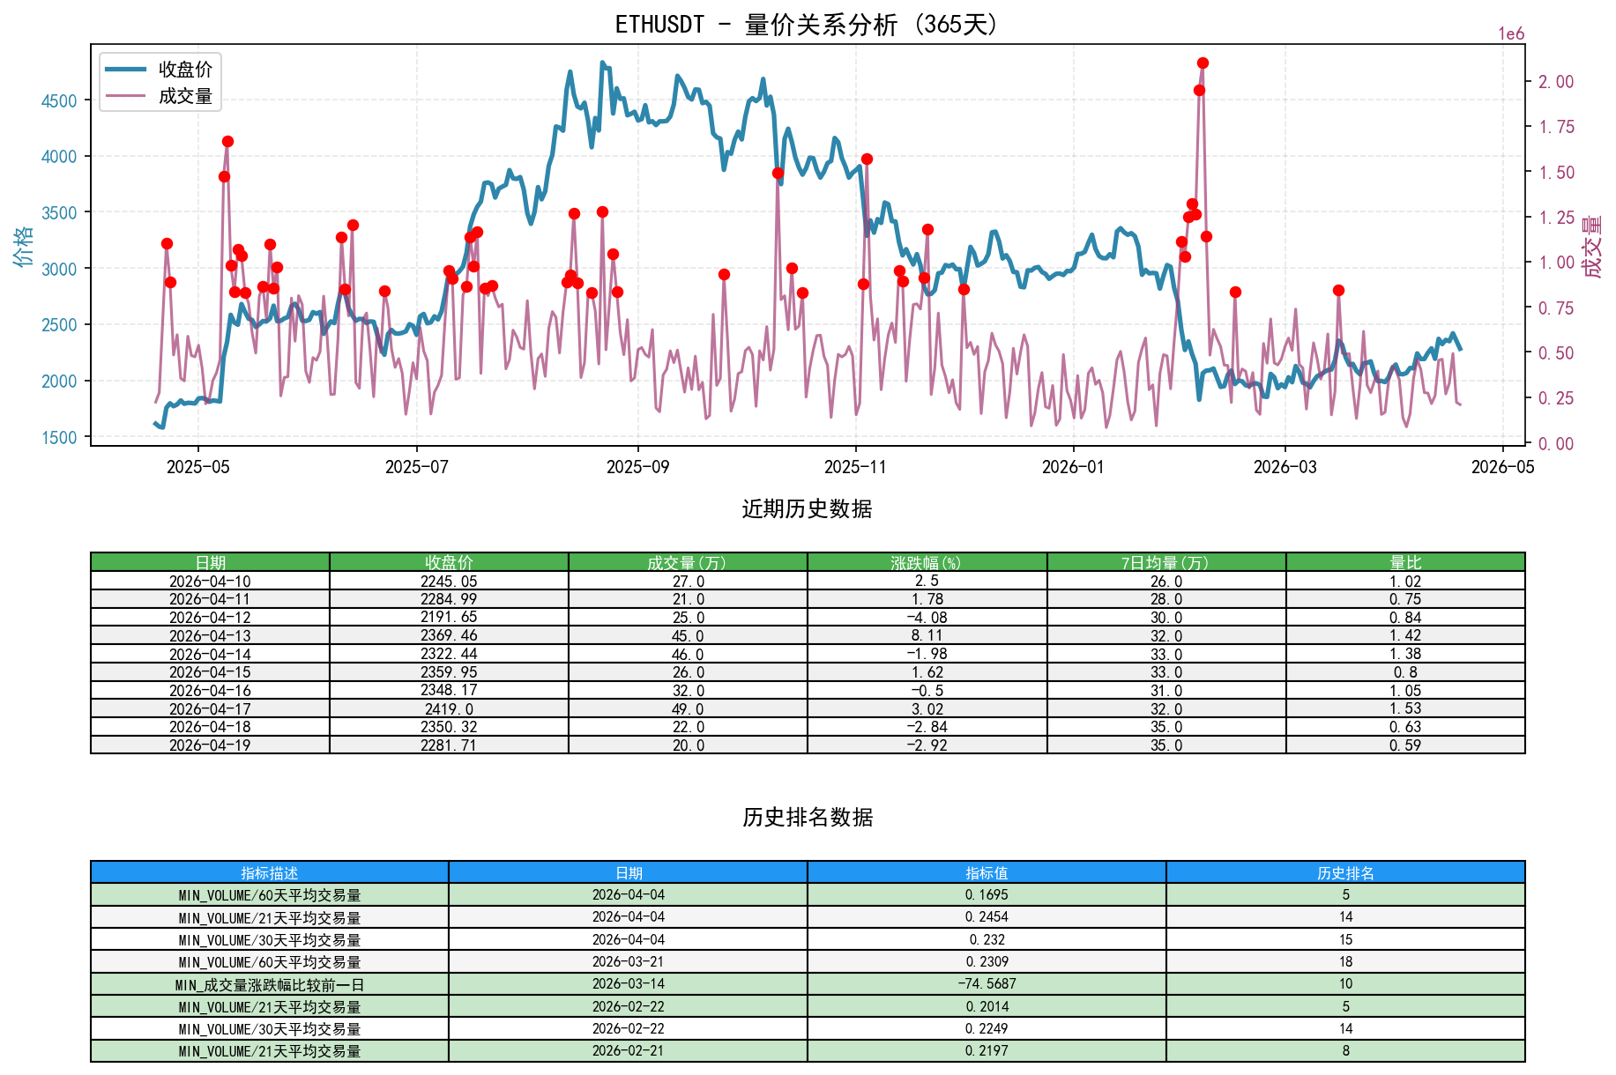
Task: Click the volume ratio 1.42 cell
Action: pos(1405,635)
